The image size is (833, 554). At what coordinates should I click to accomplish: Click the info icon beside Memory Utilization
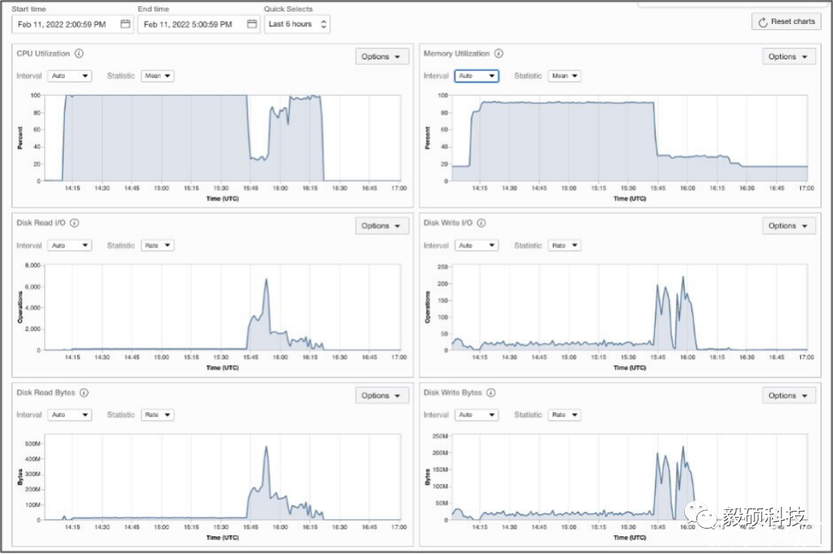point(499,54)
